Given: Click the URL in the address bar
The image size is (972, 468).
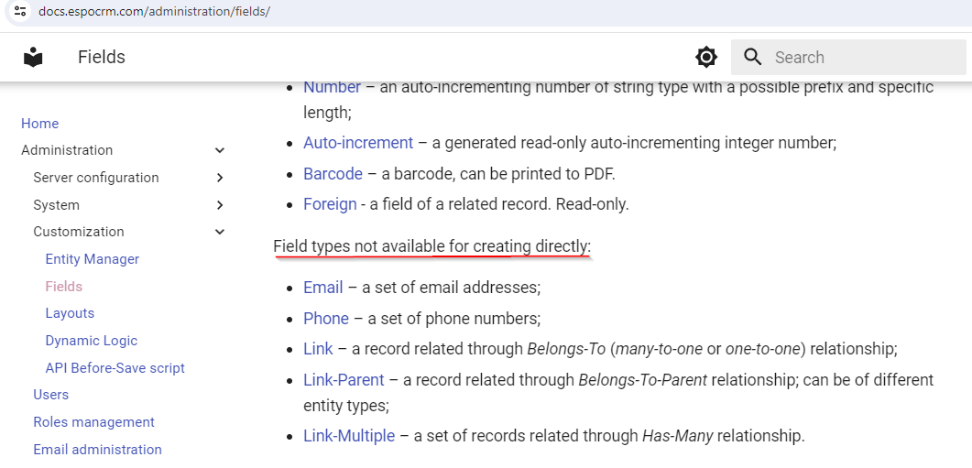Looking at the screenshot, I should tap(154, 12).
